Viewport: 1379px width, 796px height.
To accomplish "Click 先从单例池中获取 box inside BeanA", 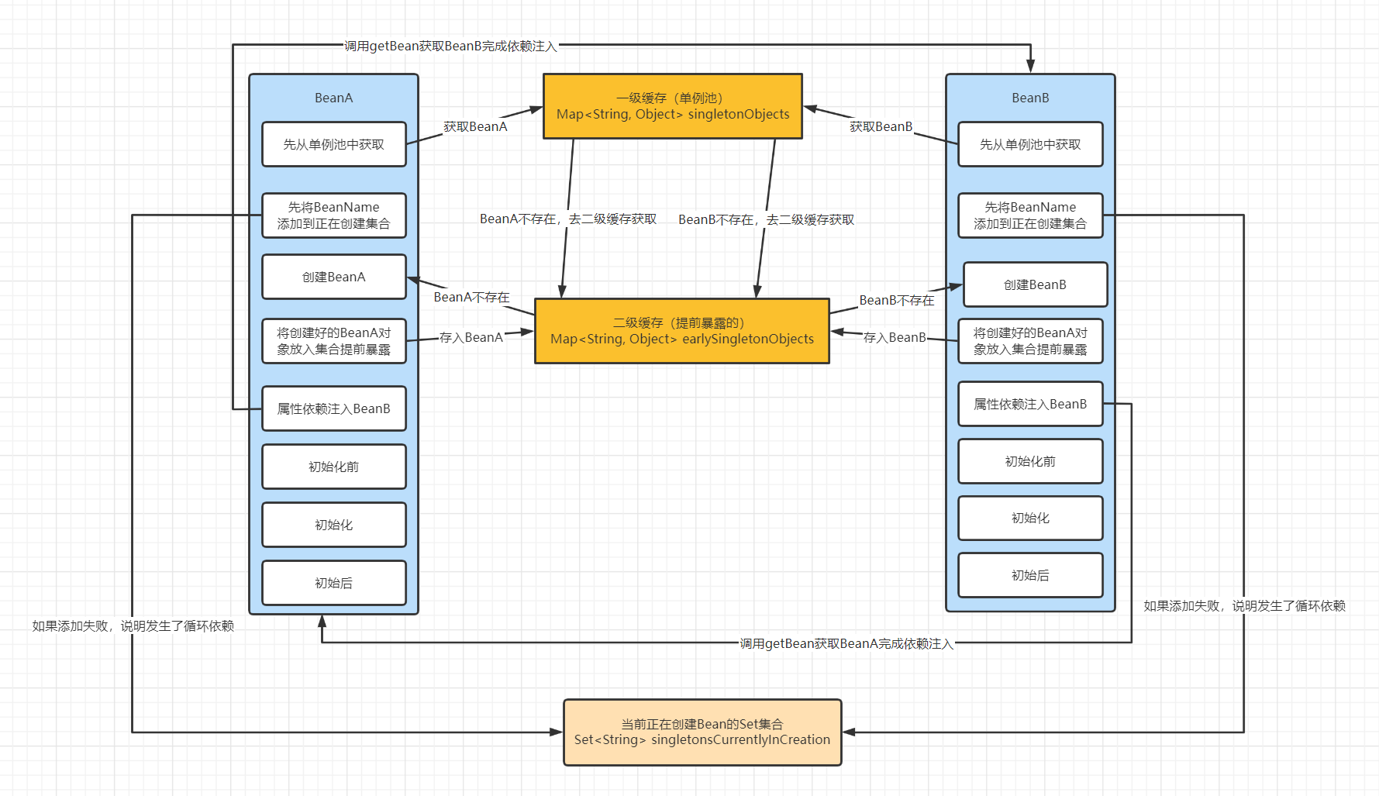I will coord(333,144).
